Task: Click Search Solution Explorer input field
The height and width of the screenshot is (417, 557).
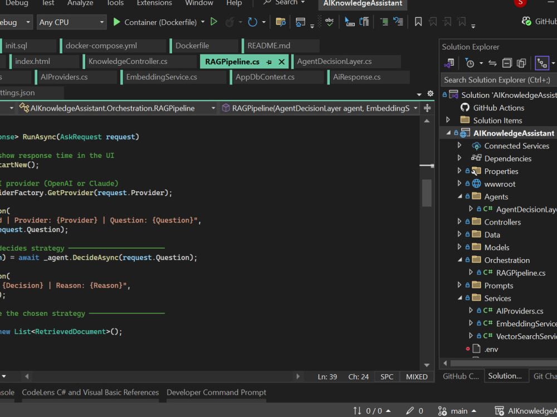Action: [x=499, y=80]
